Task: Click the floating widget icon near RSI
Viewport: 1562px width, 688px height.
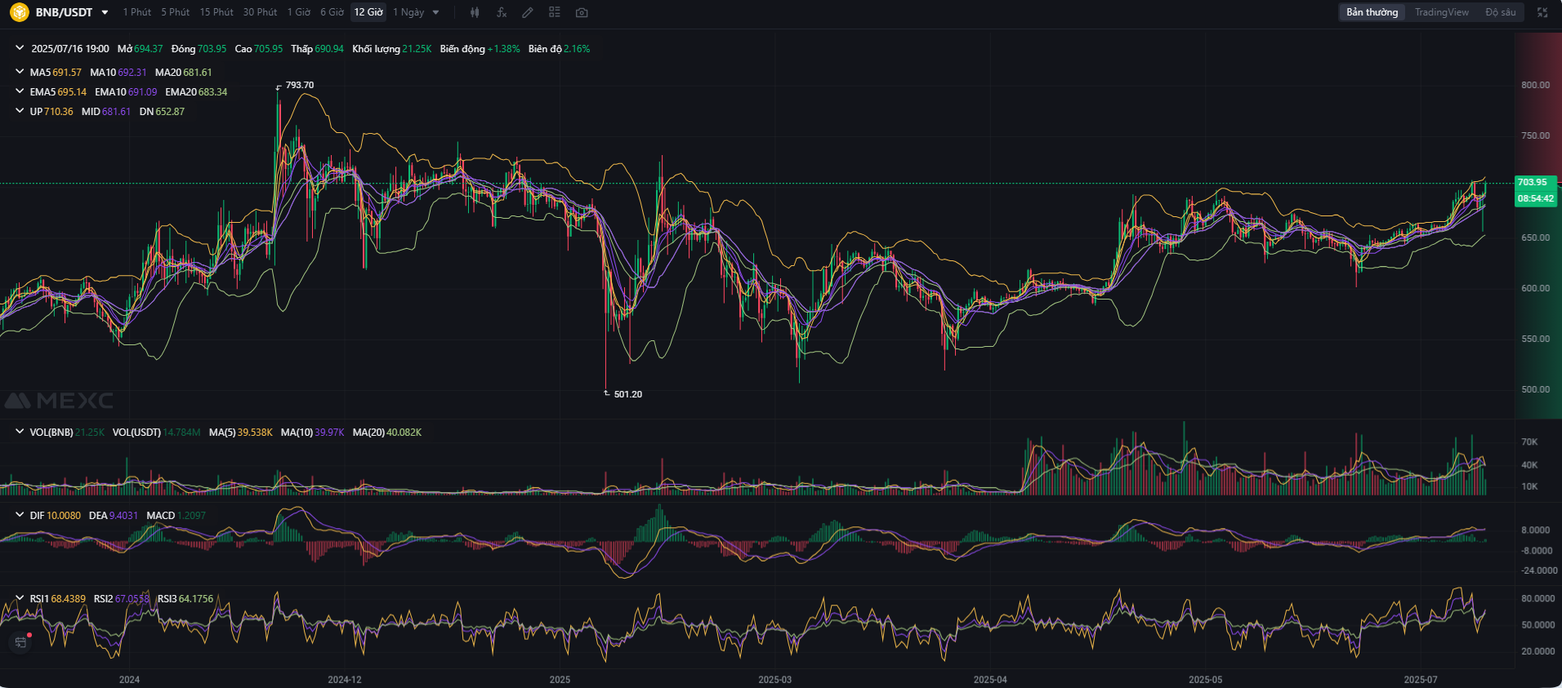Action: (x=20, y=642)
